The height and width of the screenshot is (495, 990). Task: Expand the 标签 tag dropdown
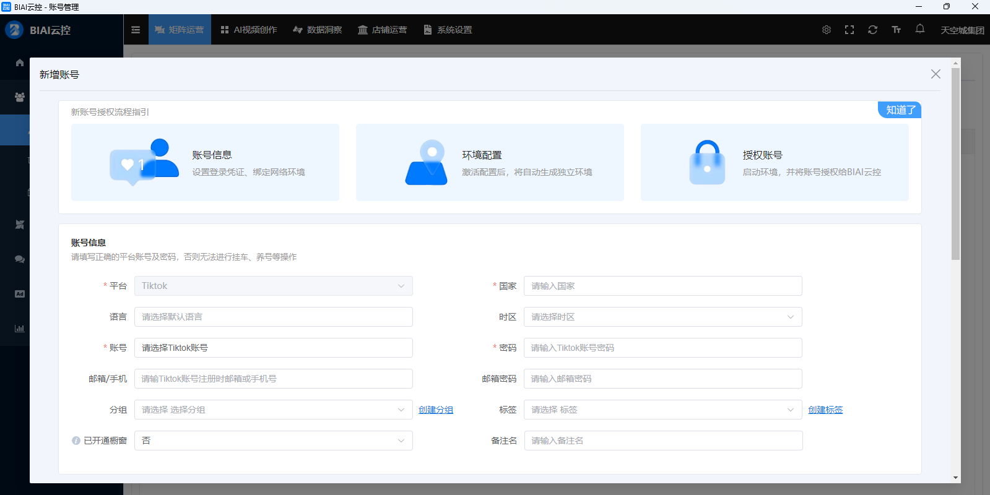pyautogui.click(x=662, y=410)
